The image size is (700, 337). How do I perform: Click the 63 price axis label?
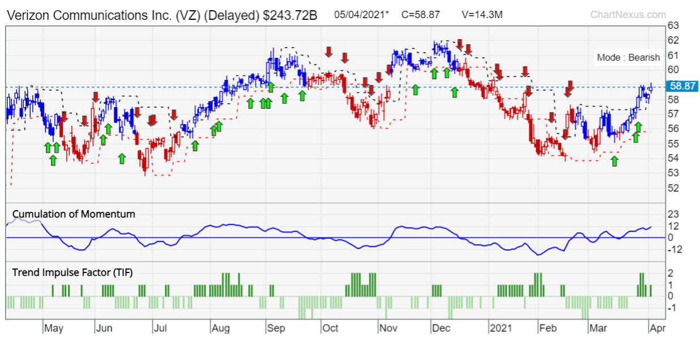coord(673,25)
